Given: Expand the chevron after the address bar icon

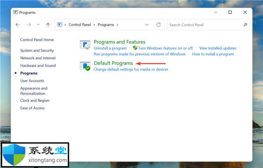Looking at the screenshot, I should click(x=65, y=25).
